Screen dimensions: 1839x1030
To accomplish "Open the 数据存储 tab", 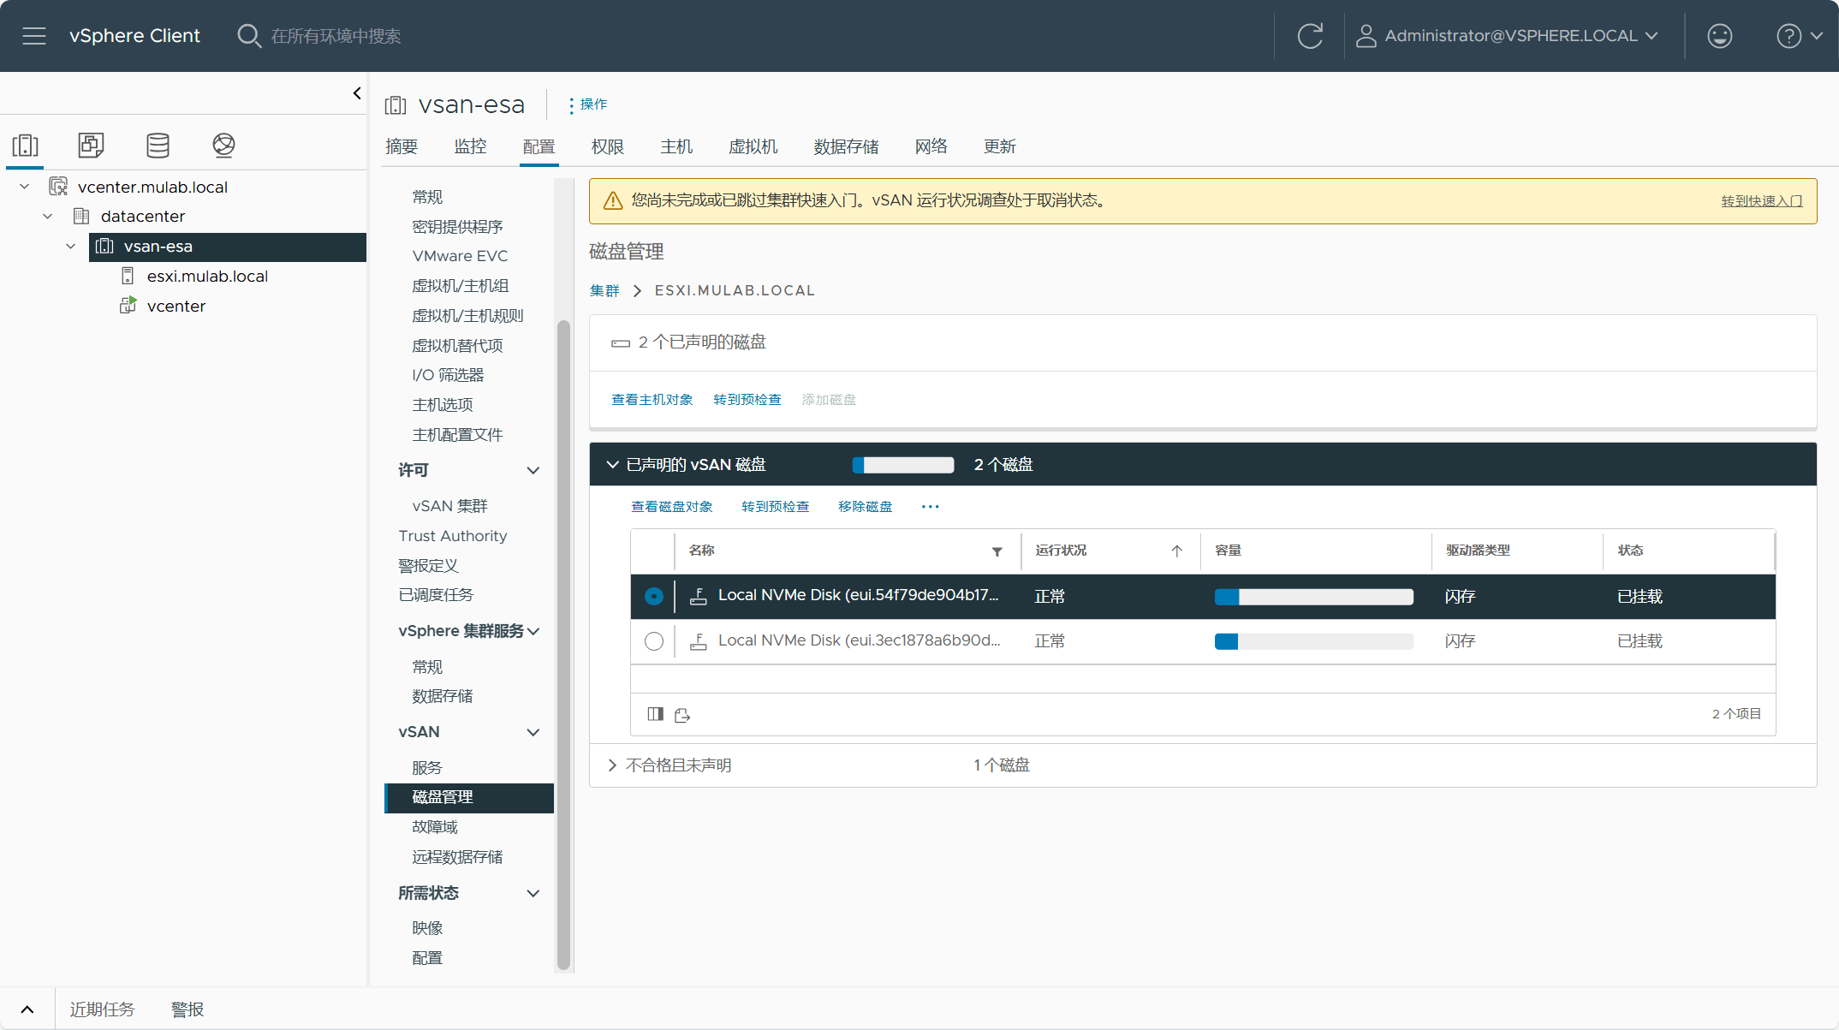I will (x=846, y=146).
